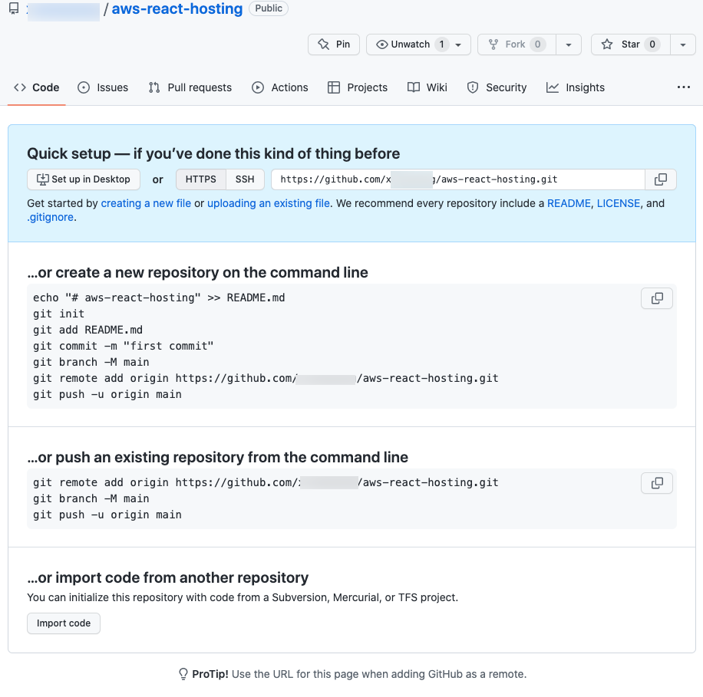
Task: Go to the Security tab
Action: [497, 87]
